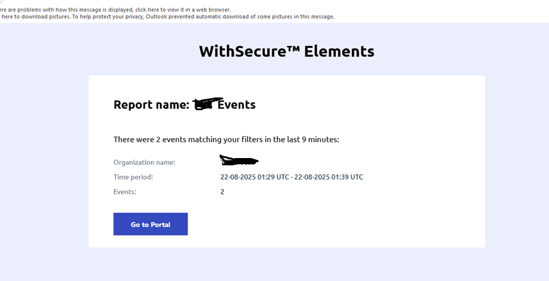Click the word Events after the redaction

click(237, 105)
